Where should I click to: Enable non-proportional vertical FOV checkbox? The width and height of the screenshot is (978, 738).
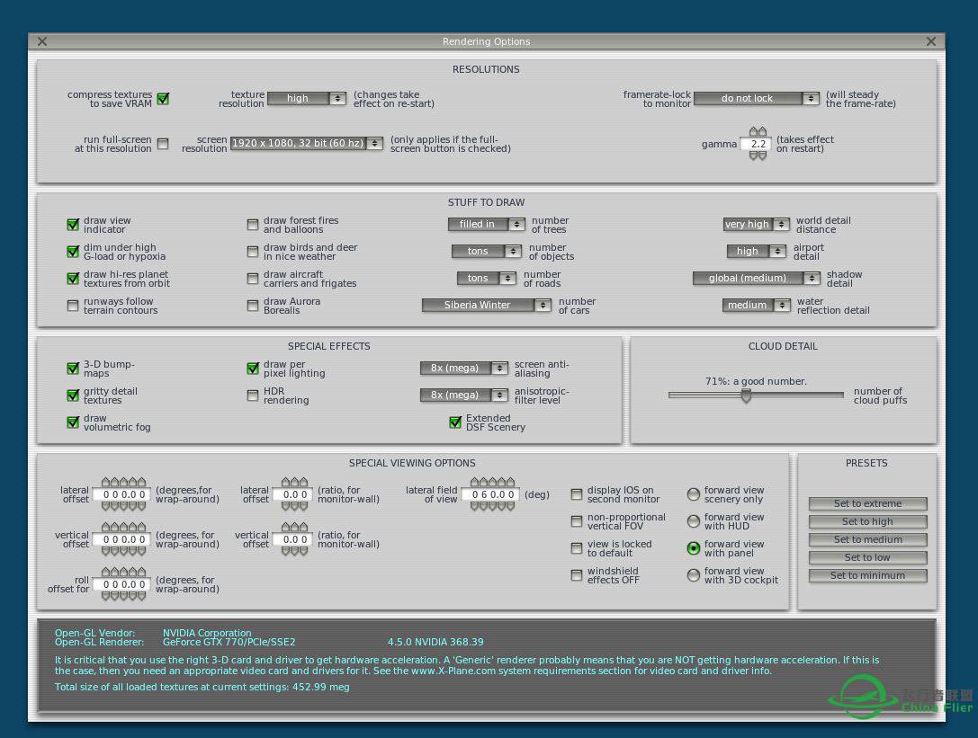point(577,521)
